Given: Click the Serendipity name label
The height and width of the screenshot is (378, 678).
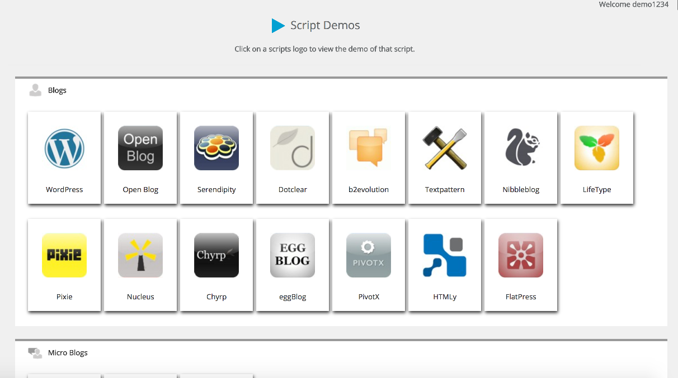Looking at the screenshot, I should coord(216,190).
